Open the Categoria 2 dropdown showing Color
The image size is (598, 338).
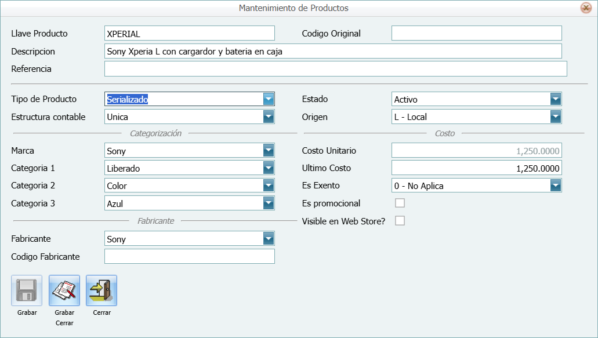(x=268, y=186)
